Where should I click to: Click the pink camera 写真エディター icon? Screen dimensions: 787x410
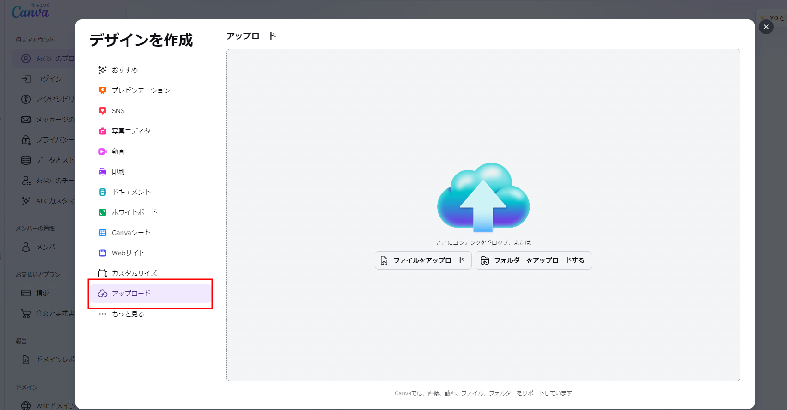[x=103, y=131]
